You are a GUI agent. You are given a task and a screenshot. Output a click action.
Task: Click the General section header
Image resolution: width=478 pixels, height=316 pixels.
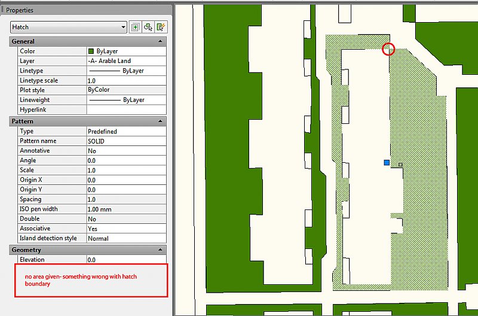click(x=88, y=41)
